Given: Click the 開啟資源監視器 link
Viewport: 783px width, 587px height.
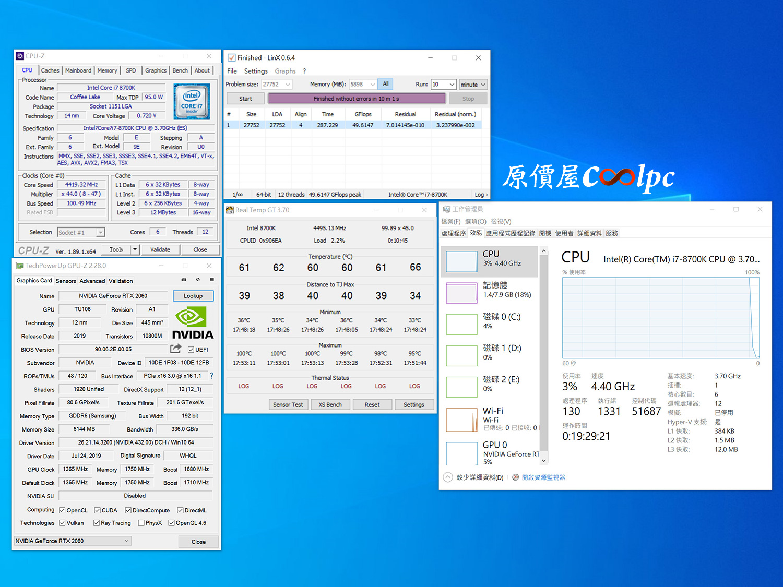Looking at the screenshot, I should pyautogui.click(x=543, y=477).
